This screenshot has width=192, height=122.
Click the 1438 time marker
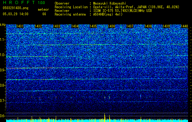pos(148,26)
